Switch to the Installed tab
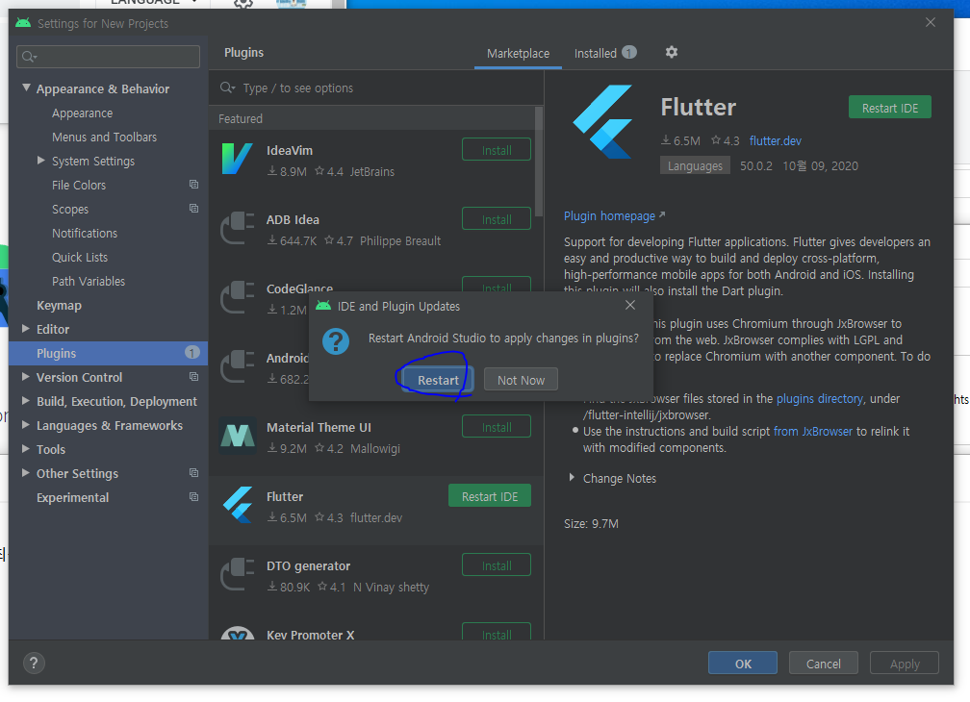Image resolution: width=970 pixels, height=702 pixels. (605, 54)
